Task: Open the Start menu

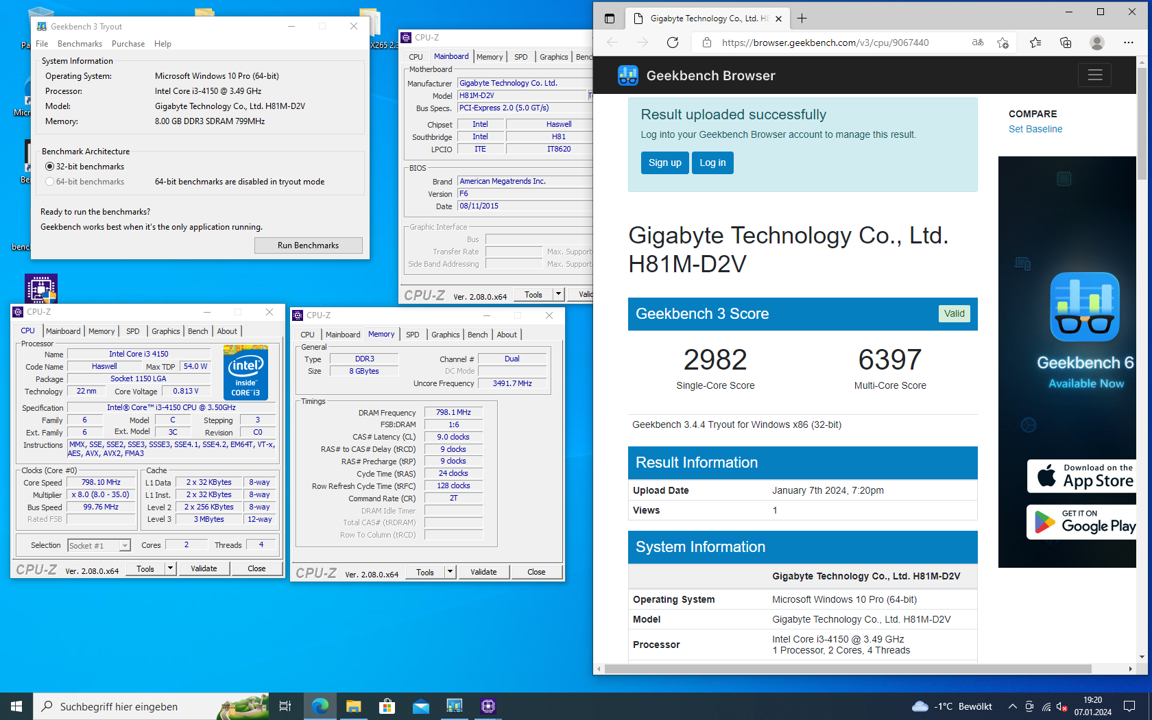Action: (16, 706)
